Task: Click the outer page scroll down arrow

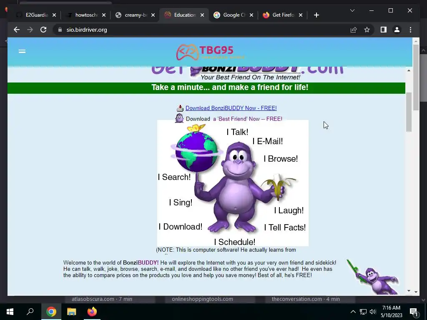Action: point(416,292)
